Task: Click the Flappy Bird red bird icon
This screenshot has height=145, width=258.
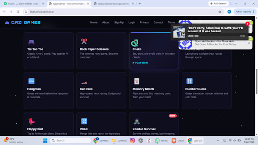Action: point(31,121)
